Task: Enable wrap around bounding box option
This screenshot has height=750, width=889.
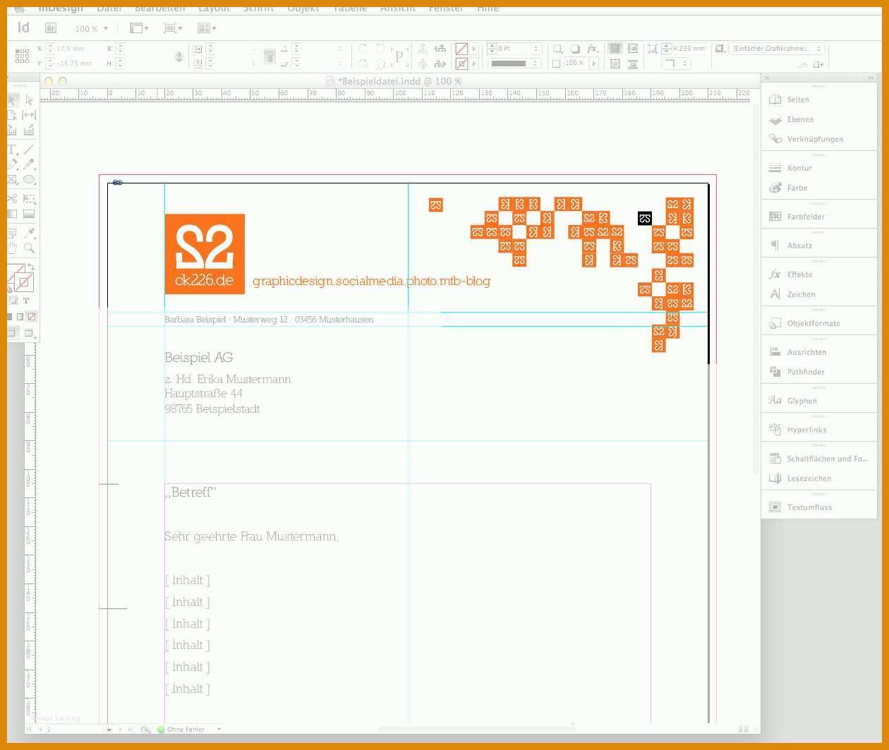Action: coord(632,49)
